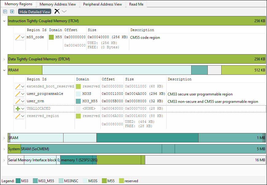Viewport: 267px width, 185px height.
Task: Click pencil icon for extended_boot_reserved region
Action: click(17, 86)
